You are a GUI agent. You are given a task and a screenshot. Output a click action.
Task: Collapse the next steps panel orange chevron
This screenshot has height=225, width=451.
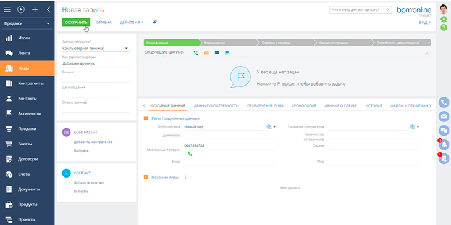pos(427,54)
